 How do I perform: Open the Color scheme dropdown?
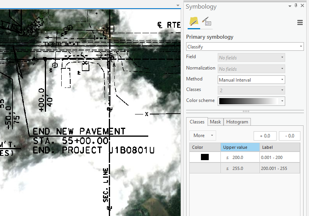point(251,101)
